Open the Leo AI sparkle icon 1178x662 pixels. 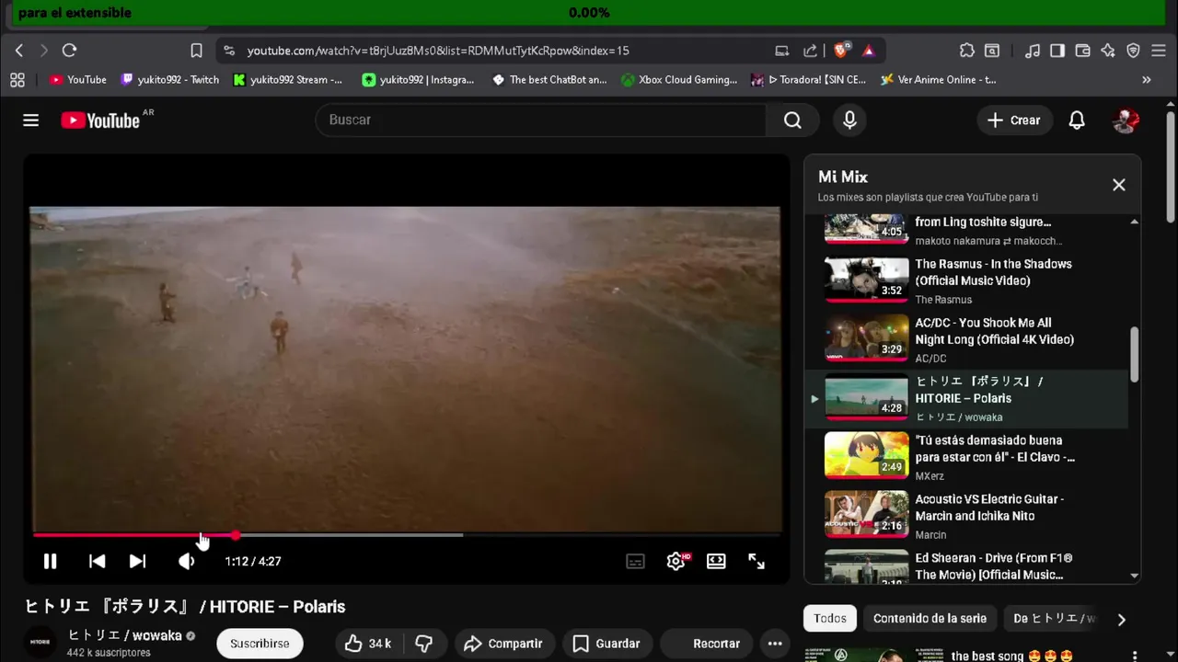(x=1108, y=51)
